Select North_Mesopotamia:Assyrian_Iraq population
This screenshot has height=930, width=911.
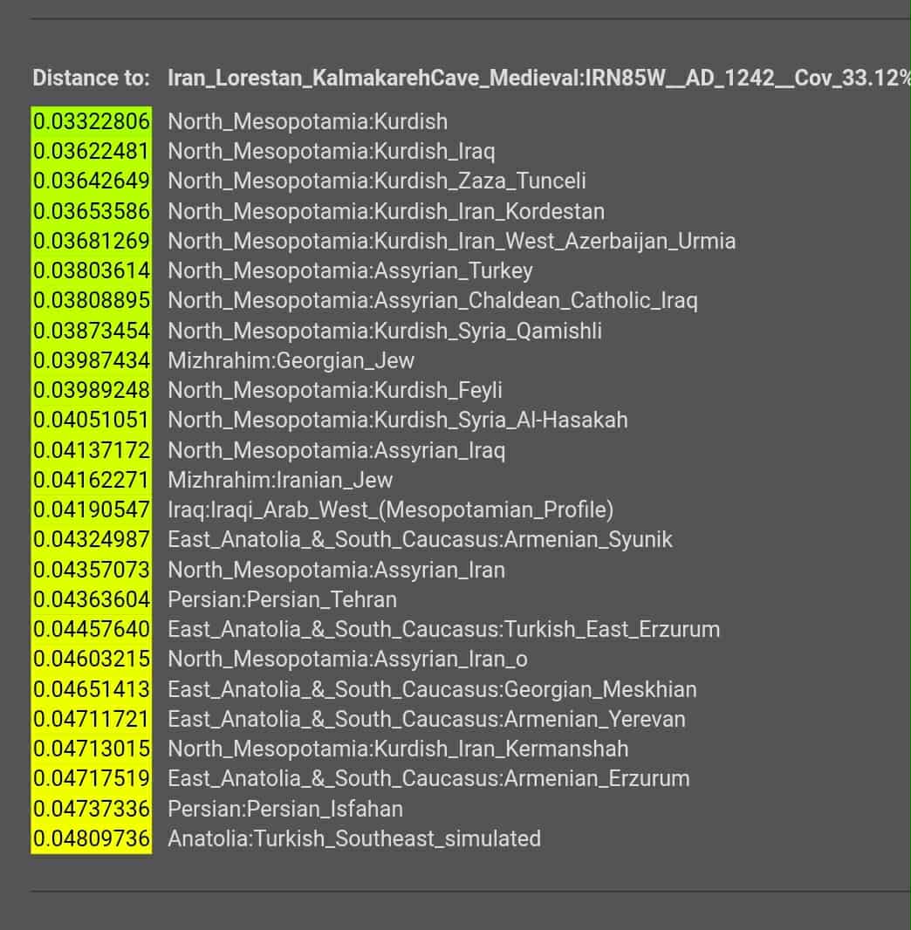point(337,450)
